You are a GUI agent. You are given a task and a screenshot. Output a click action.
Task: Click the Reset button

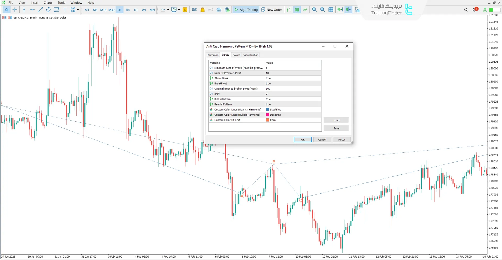[341, 140]
